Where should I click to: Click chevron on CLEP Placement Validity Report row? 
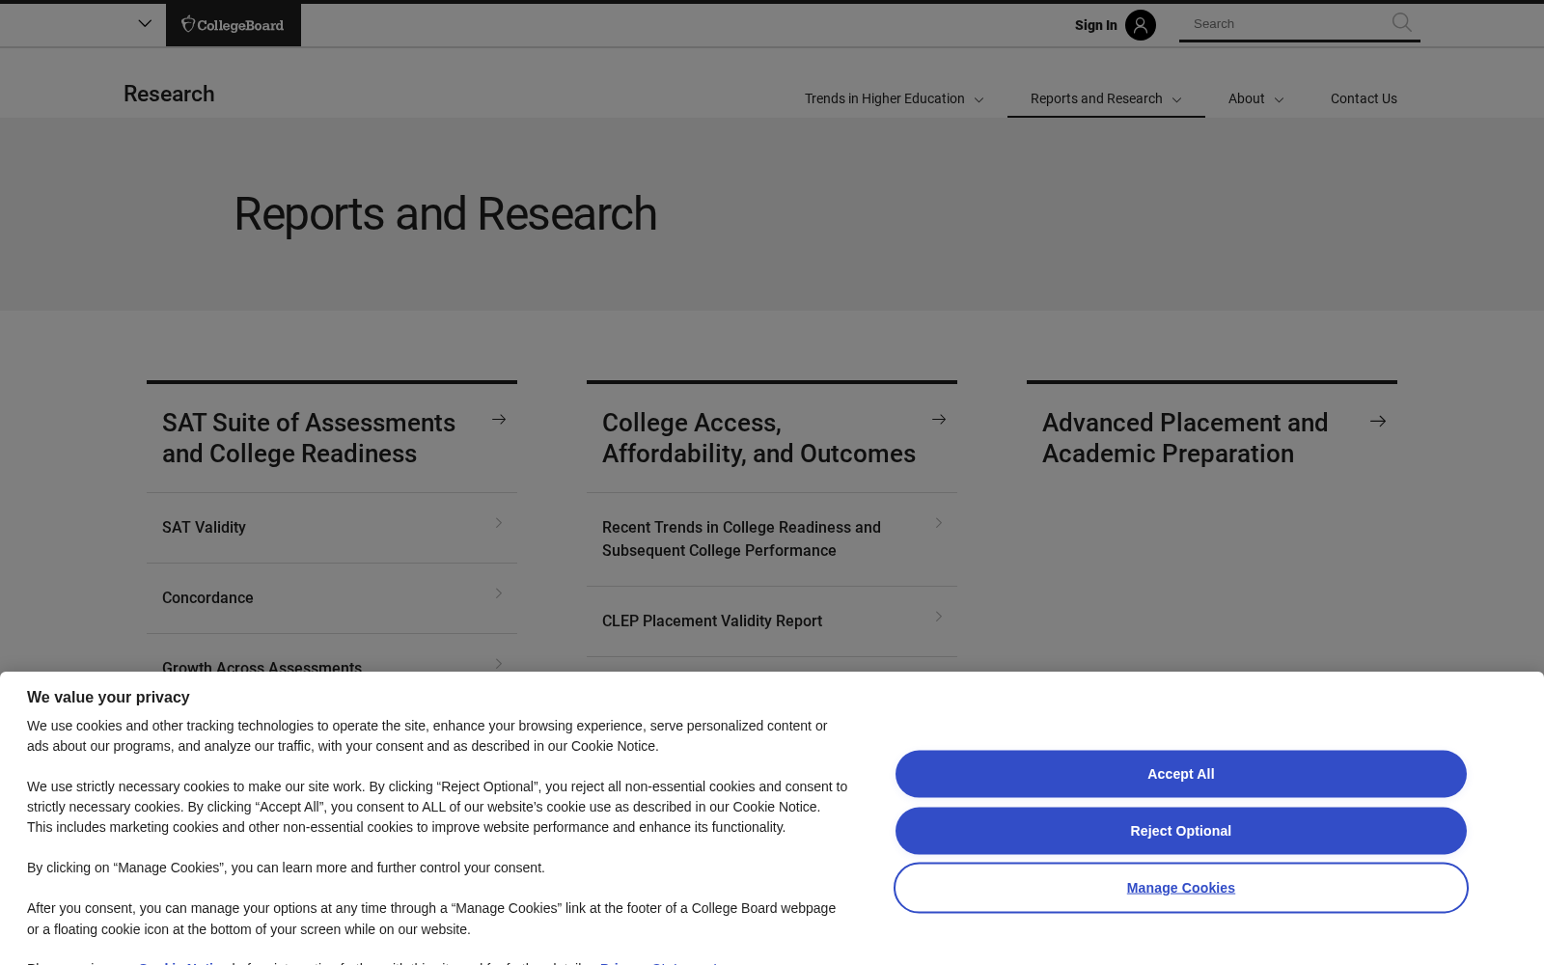(939, 617)
